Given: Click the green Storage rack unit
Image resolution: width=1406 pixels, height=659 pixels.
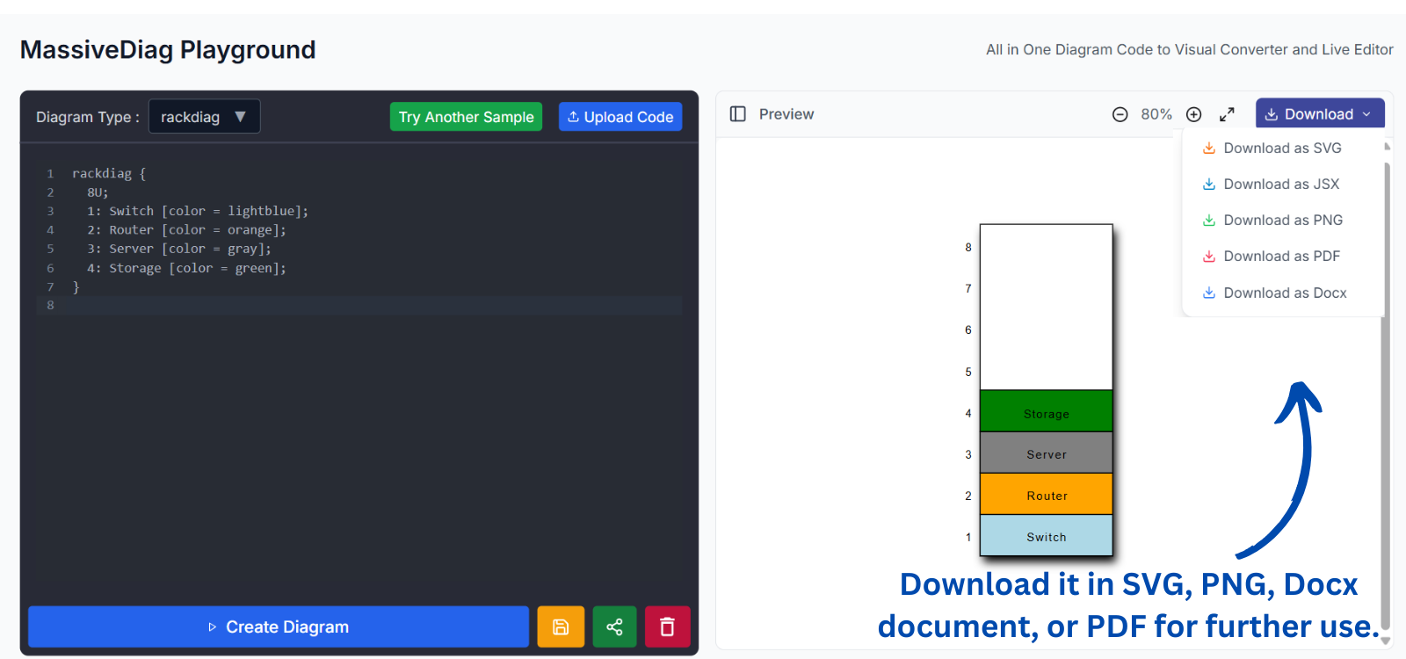Looking at the screenshot, I should coord(1047,411).
